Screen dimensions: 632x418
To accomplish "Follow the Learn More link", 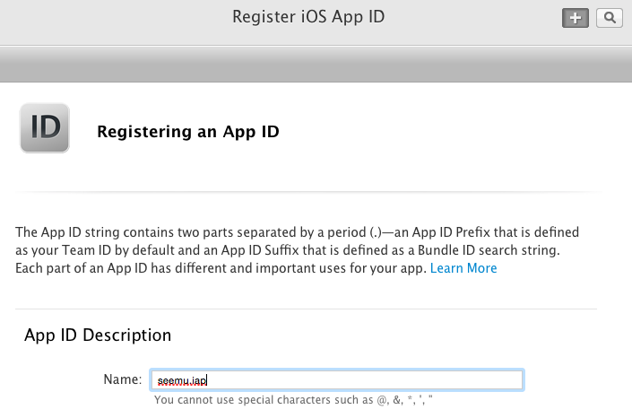I will point(463,268).
